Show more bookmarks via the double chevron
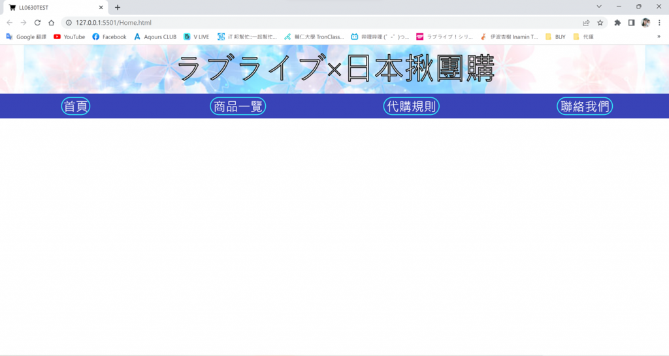669x356 pixels. click(x=659, y=37)
